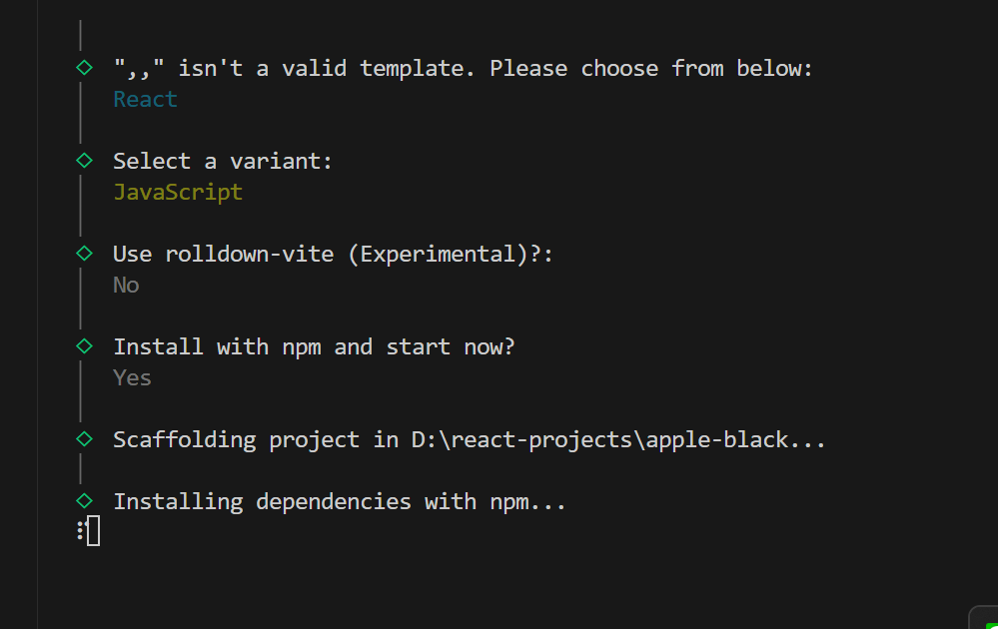Click the terminal block cursor
The width and height of the screenshot is (998, 629).
pyautogui.click(x=93, y=532)
